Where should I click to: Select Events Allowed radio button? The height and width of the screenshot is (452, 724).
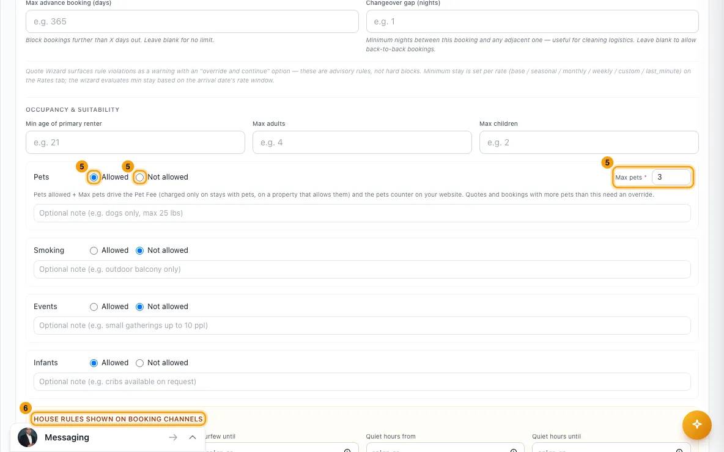(x=94, y=307)
